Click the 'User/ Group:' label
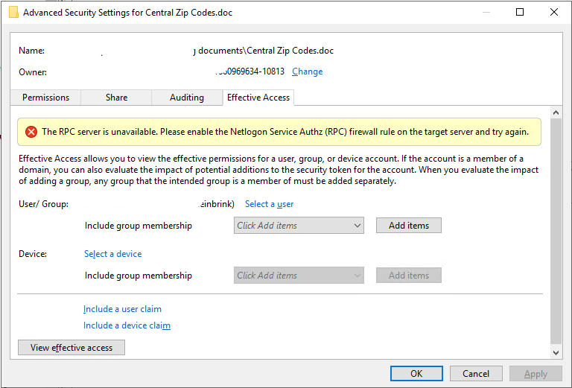Image resolution: width=572 pixels, height=388 pixels. coord(43,204)
